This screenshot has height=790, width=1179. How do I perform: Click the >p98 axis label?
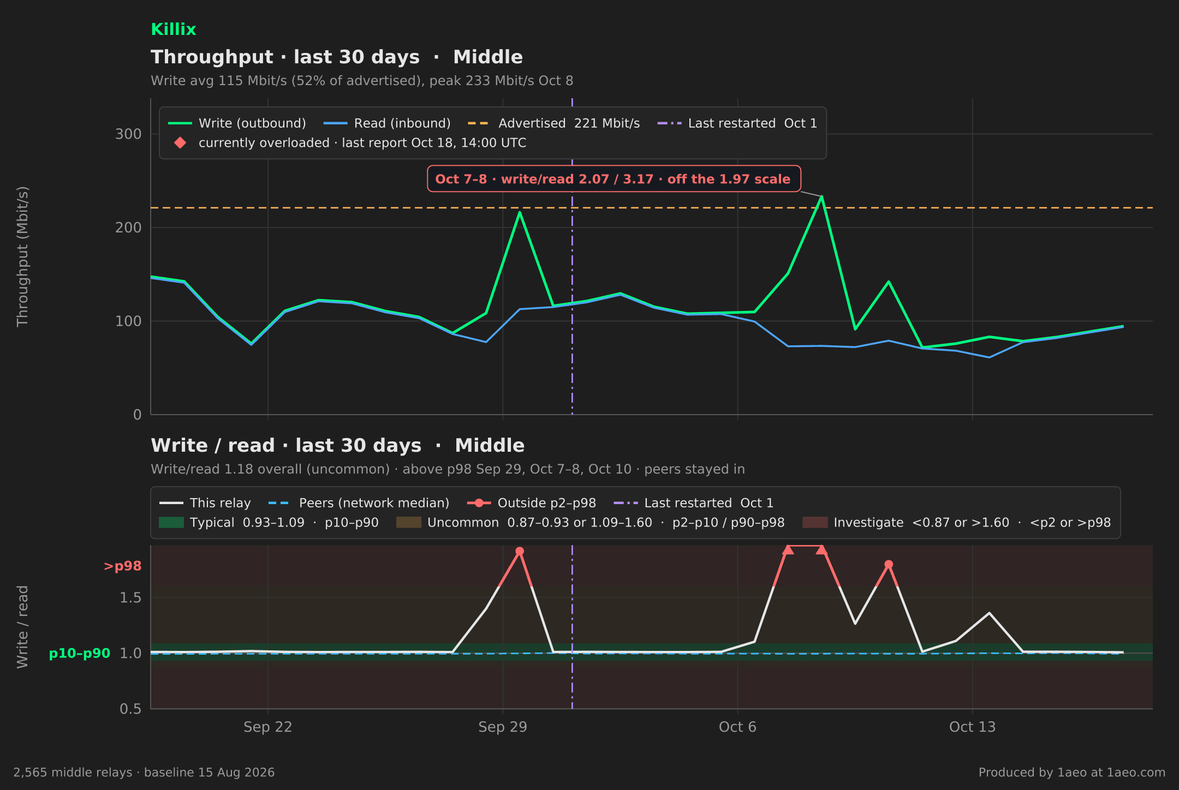(x=123, y=566)
